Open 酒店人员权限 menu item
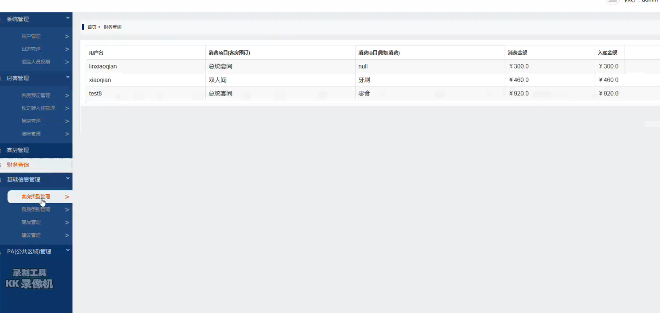Screen dimensions: 660x313 [36, 62]
